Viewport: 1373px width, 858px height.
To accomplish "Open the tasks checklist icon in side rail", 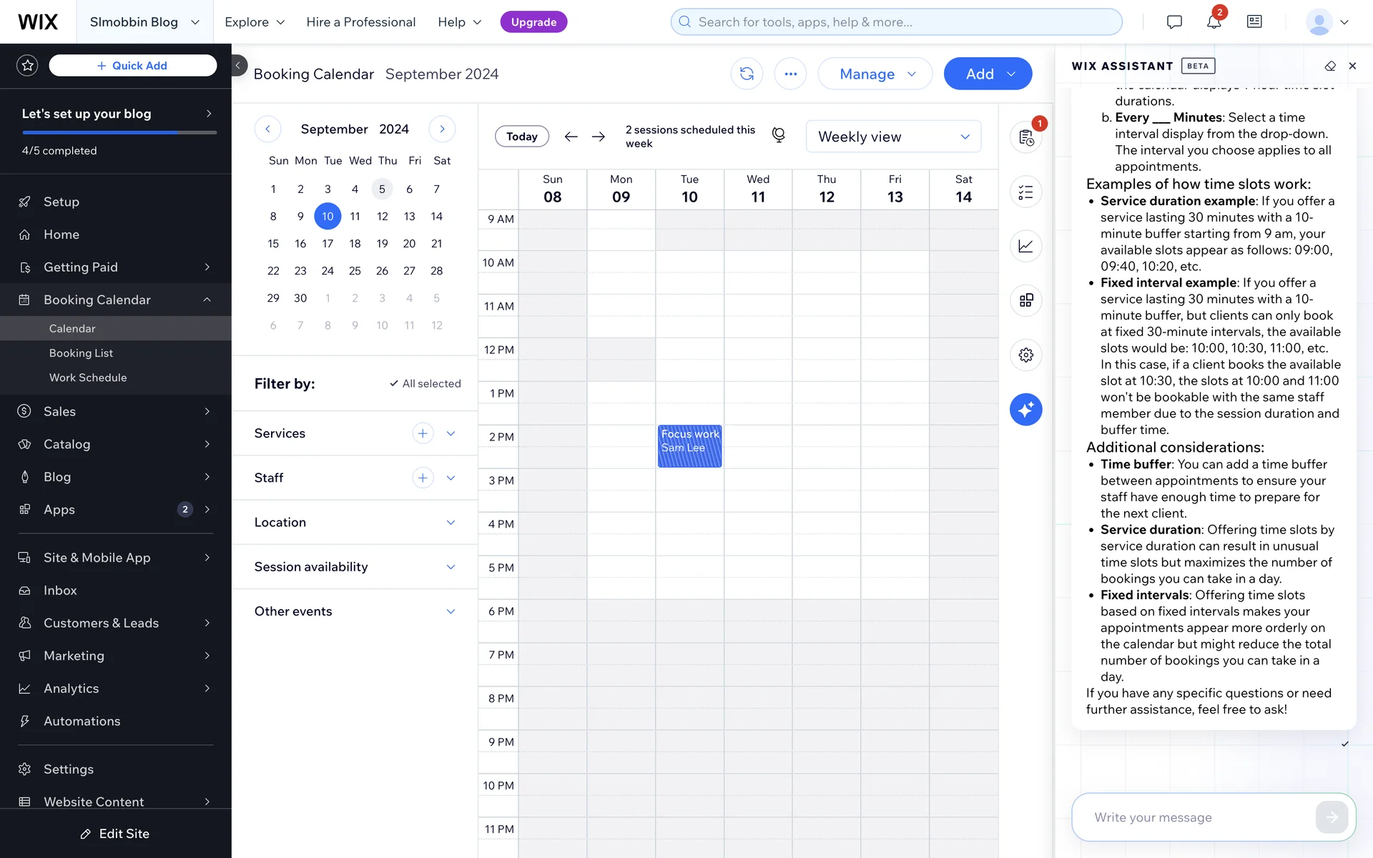I will pyautogui.click(x=1025, y=192).
